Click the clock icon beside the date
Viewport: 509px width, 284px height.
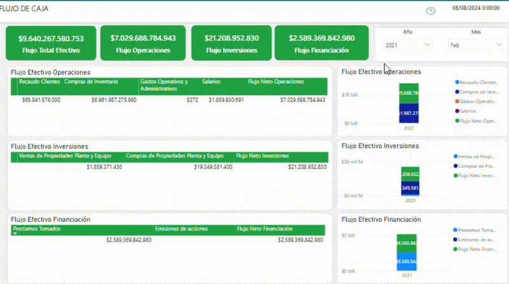[x=431, y=11]
